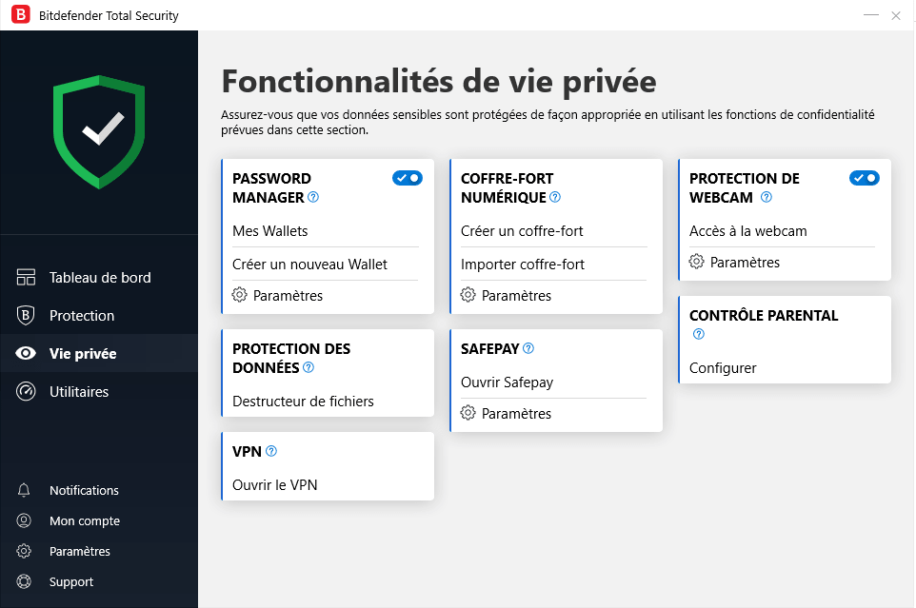Click Importer coffre-fort
This screenshot has height=608, width=916.
click(522, 265)
